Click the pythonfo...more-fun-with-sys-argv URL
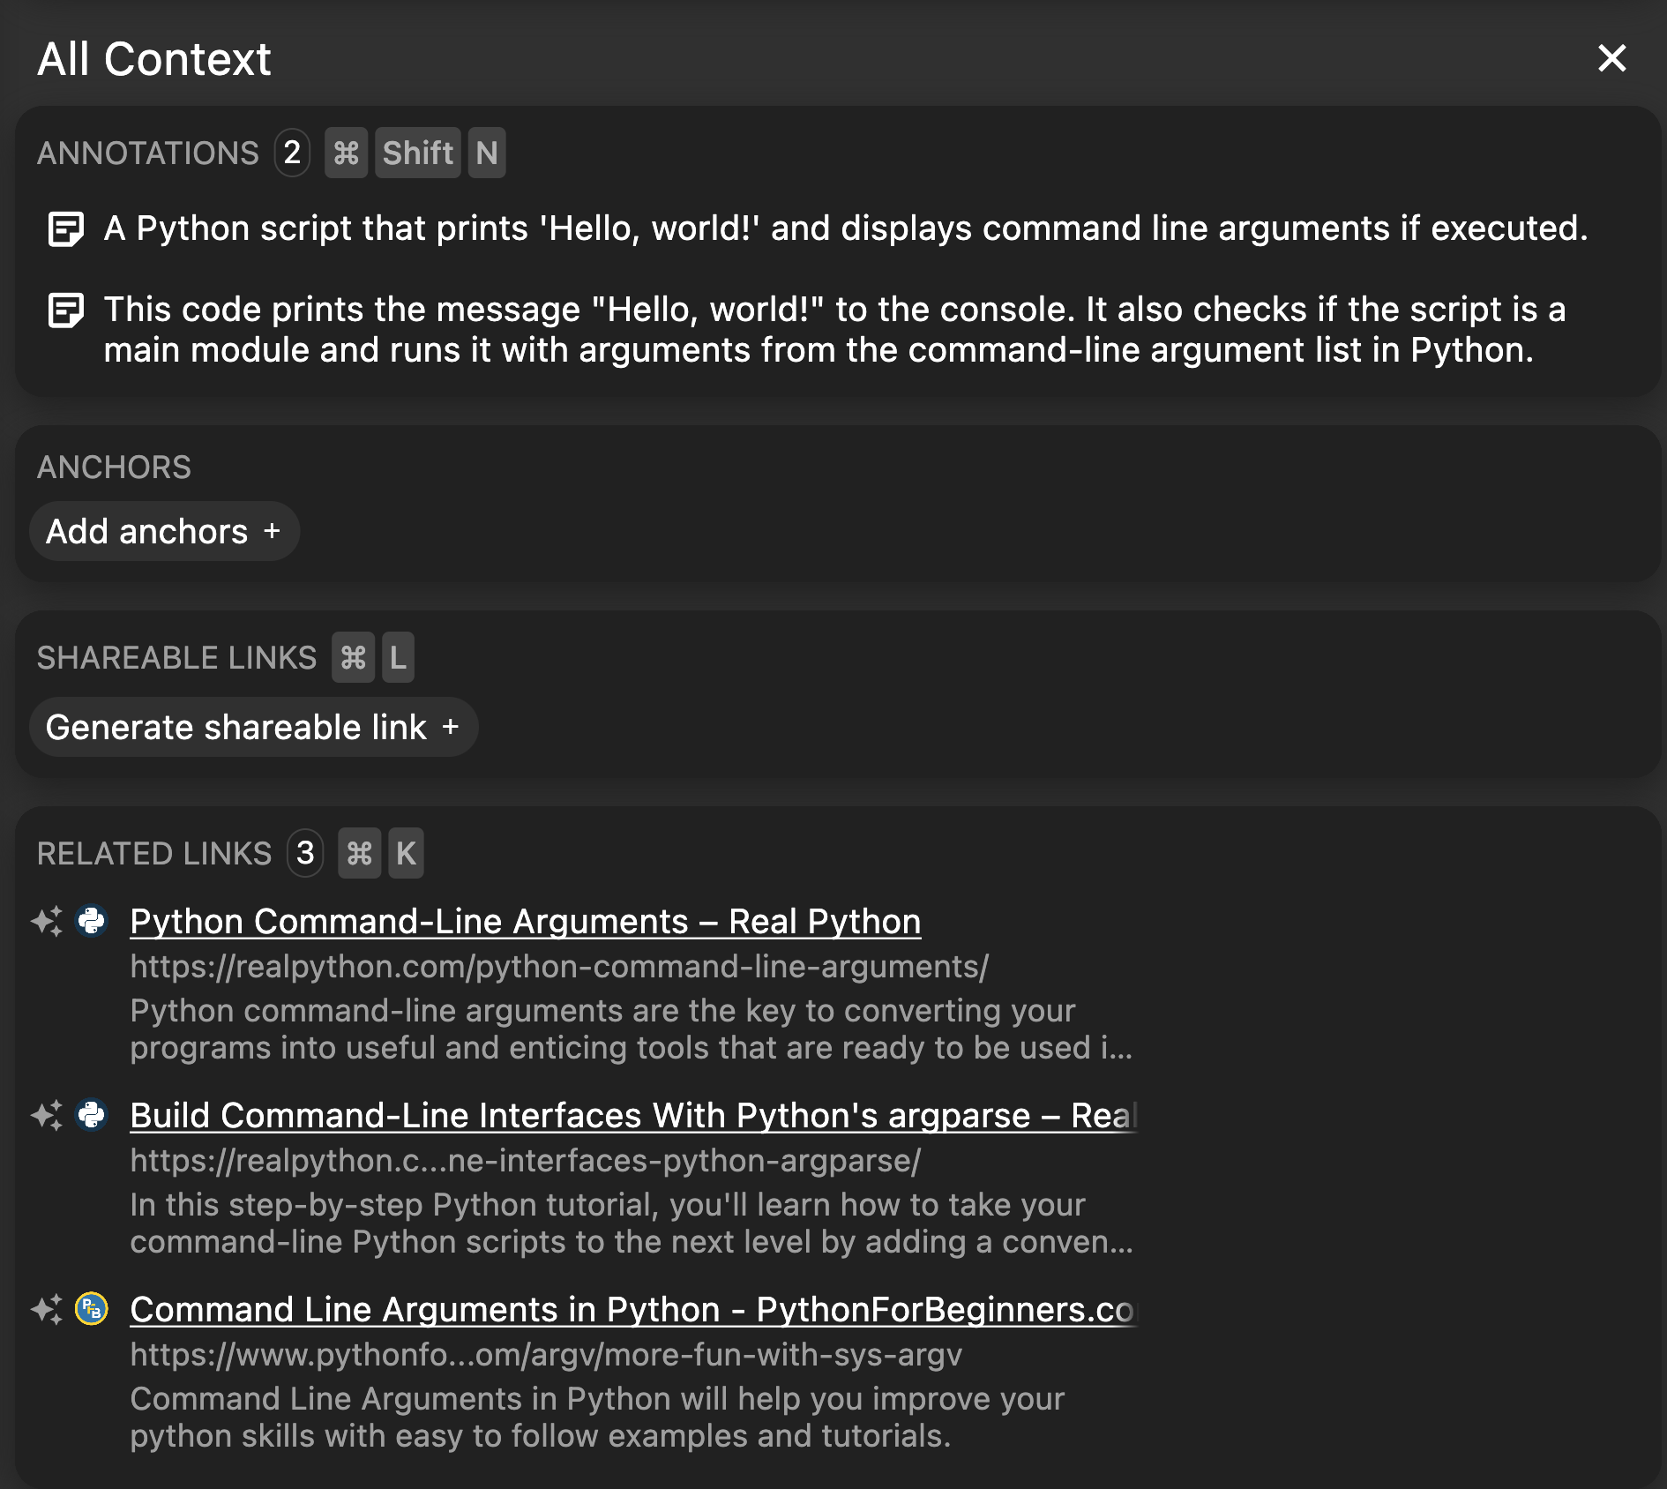 pos(546,1355)
